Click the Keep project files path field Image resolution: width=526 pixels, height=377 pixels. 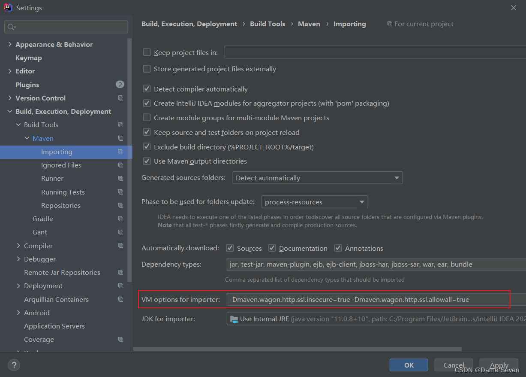(375, 52)
